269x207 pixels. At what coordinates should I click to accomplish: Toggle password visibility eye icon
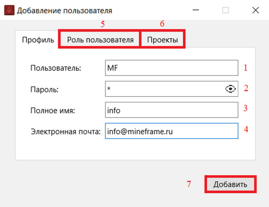230,89
